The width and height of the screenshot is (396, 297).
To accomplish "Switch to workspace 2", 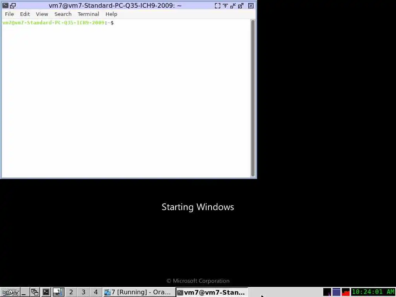I will (71, 292).
